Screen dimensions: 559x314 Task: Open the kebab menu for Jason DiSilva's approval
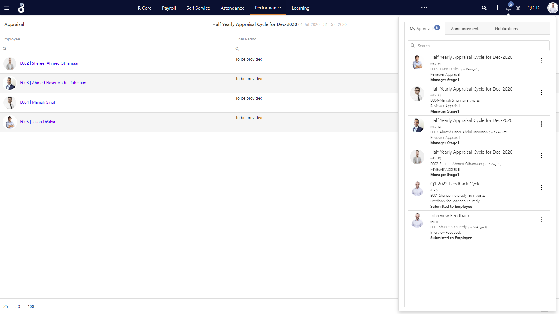pyautogui.click(x=541, y=61)
